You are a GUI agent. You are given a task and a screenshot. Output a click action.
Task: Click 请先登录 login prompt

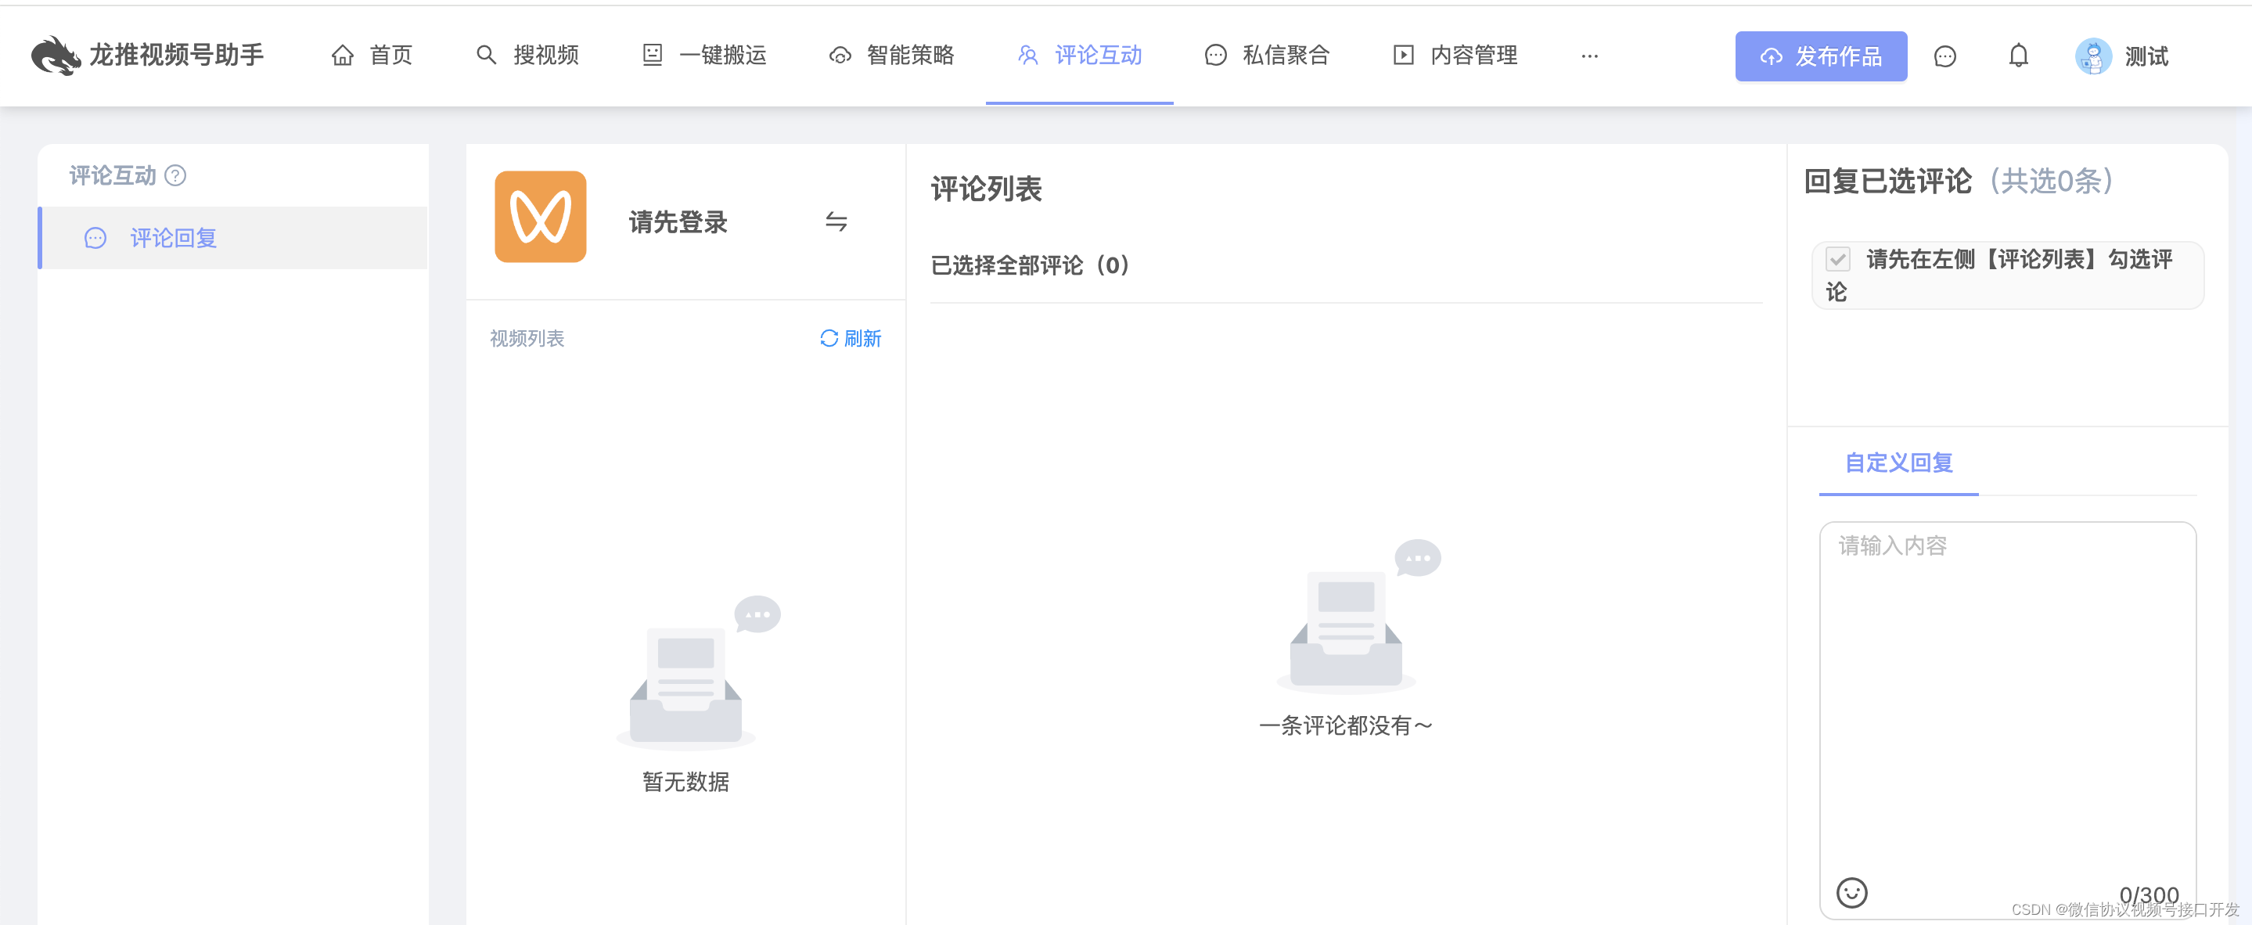click(x=678, y=222)
